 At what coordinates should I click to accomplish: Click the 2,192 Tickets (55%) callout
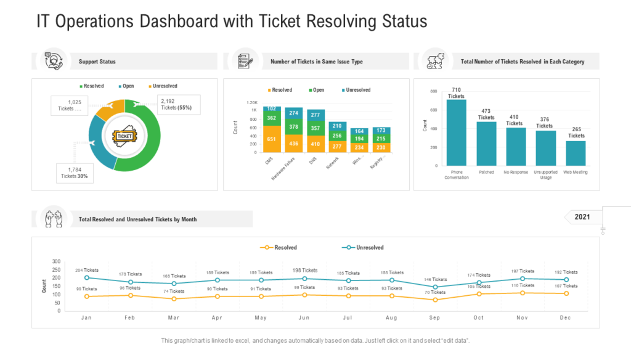coord(178,104)
